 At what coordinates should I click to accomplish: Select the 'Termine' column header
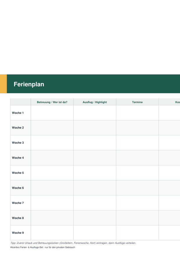(137, 102)
